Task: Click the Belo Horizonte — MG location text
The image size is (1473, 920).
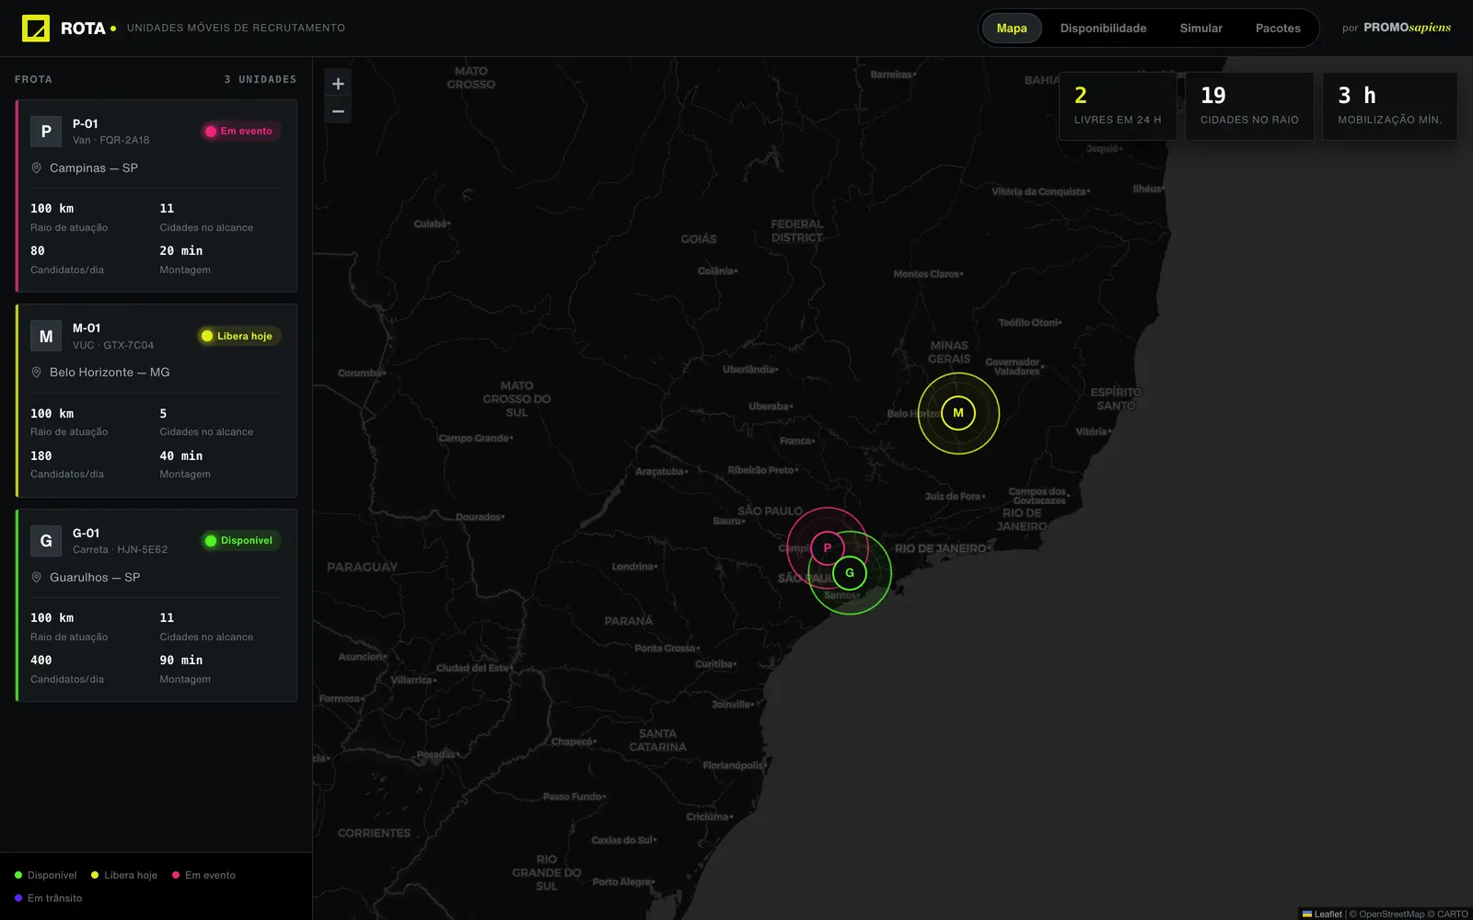Action: click(x=110, y=373)
